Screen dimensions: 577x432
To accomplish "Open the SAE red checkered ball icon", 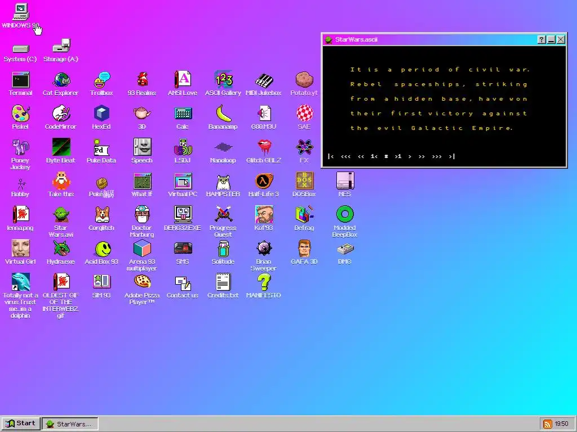I will 304,118.
